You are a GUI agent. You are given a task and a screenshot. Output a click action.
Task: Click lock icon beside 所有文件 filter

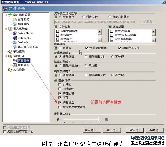pos(56,17)
